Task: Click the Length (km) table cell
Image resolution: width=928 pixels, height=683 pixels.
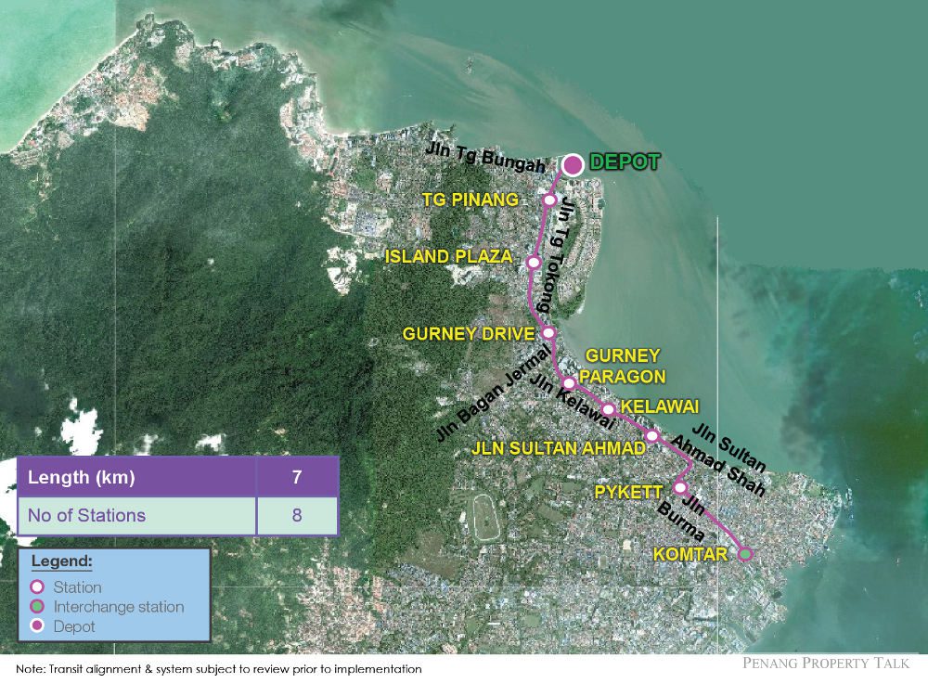Action: pos(136,477)
